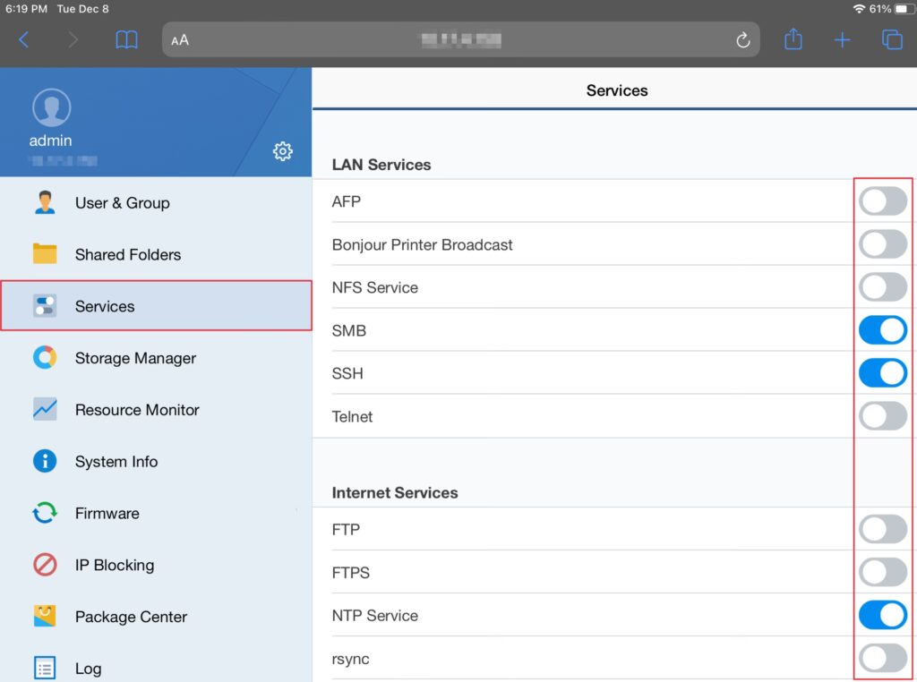Open the Package Center icon
The width and height of the screenshot is (917, 682).
(x=45, y=617)
